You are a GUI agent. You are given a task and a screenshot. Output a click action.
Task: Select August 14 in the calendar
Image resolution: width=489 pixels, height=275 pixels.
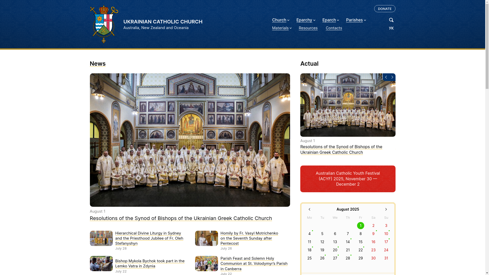pos(348,242)
